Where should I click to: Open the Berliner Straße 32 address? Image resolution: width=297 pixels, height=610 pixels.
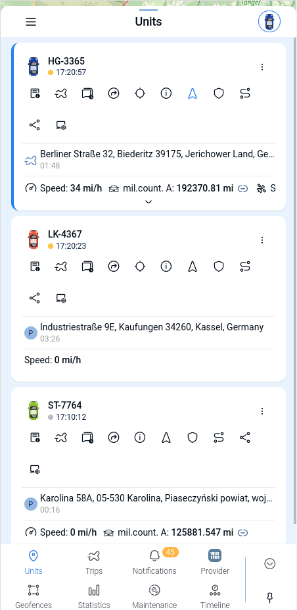pos(157,154)
